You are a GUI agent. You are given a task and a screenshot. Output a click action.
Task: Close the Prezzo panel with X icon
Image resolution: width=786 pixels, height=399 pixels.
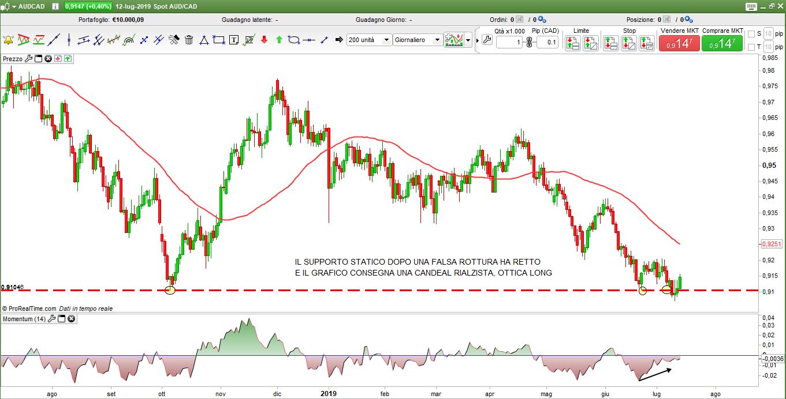[x=49, y=59]
